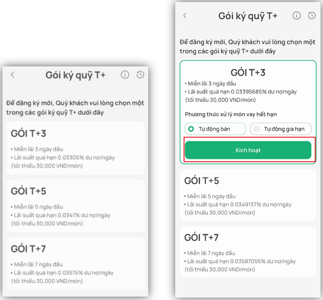Open history clock icon on left screen

[x=140, y=75]
